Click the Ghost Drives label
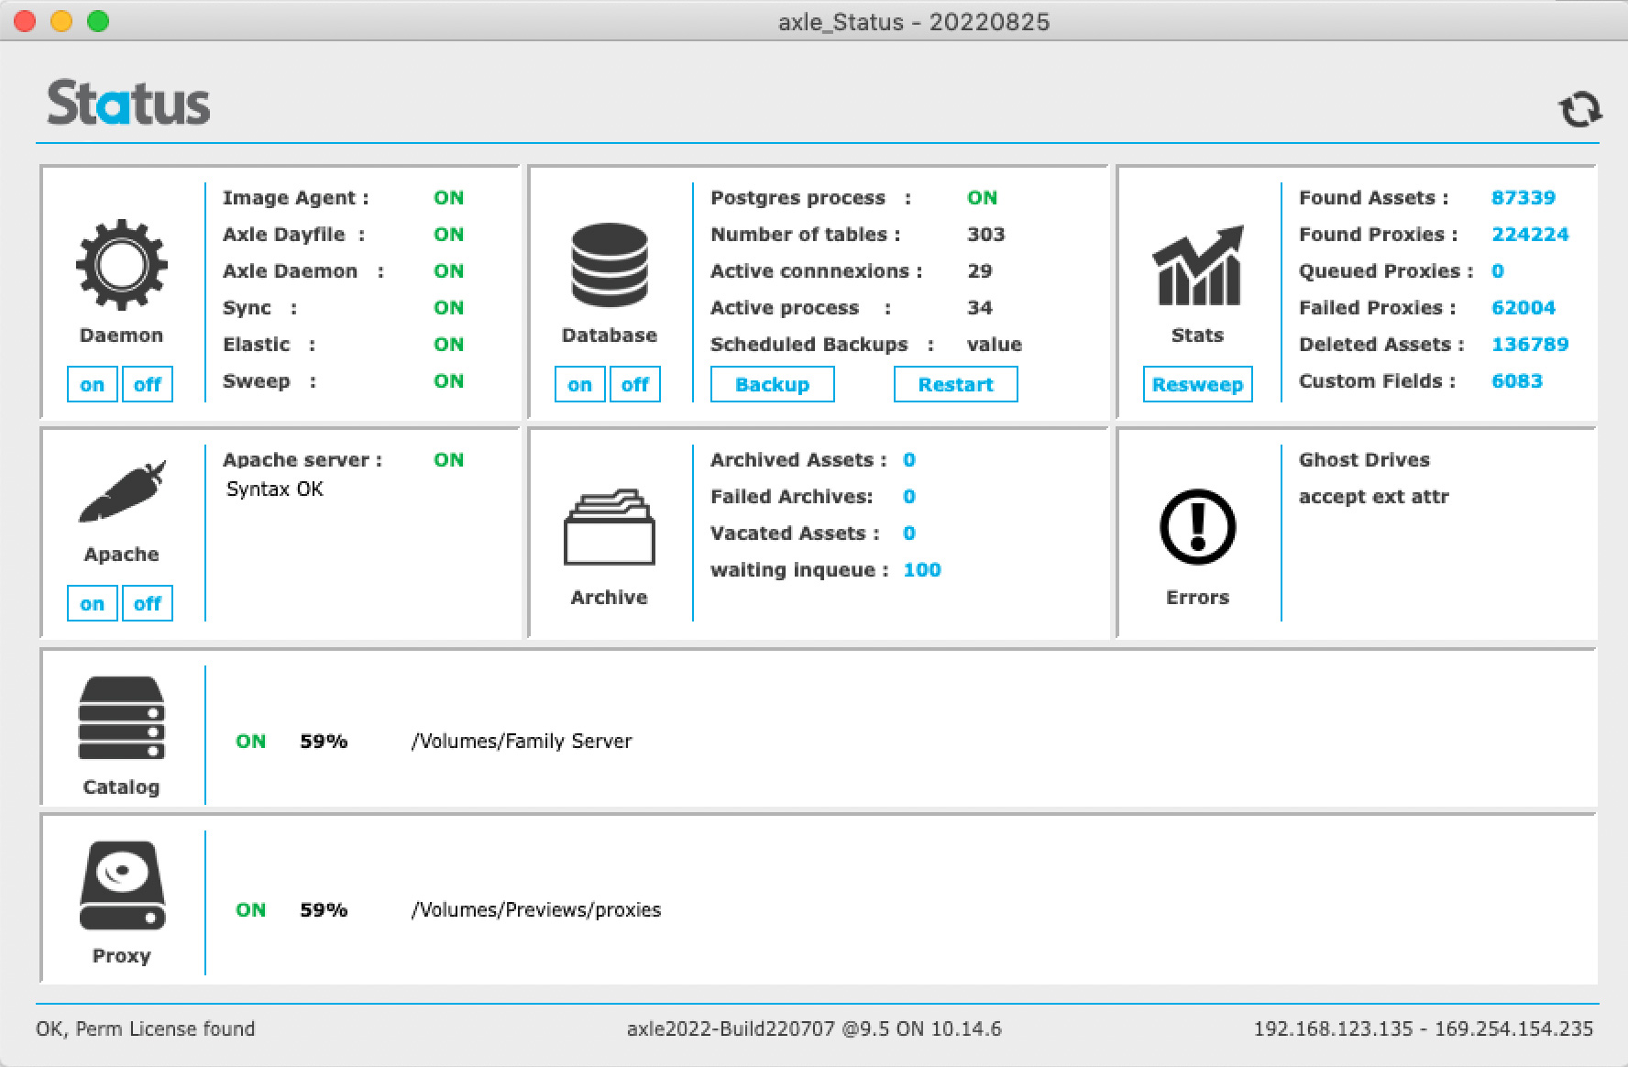The image size is (1628, 1067). [x=1364, y=459]
